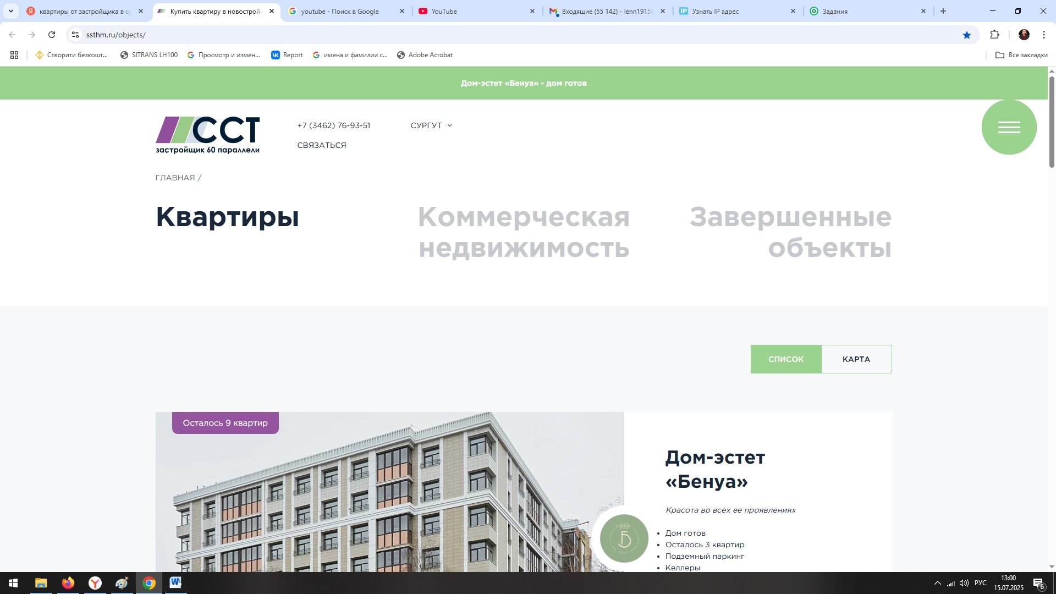The width and height of the screenshot is (1056, 594).
Task: Open the apps grid in bookmarks bar
Action: pos(14,55)
